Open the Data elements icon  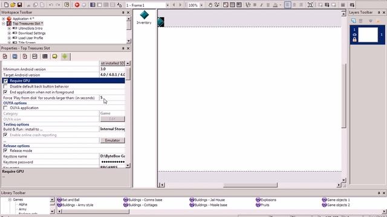[x=120, y=5]
